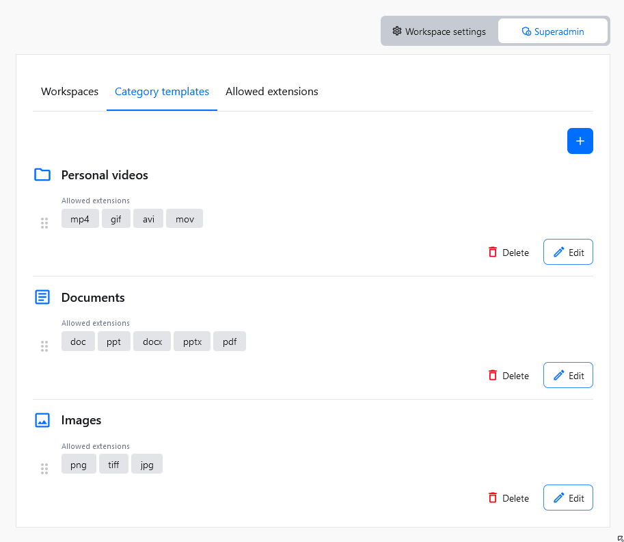This screenshot has height=542, width=624.
Task: Edit the Documents category template
Action: [568, 376]
